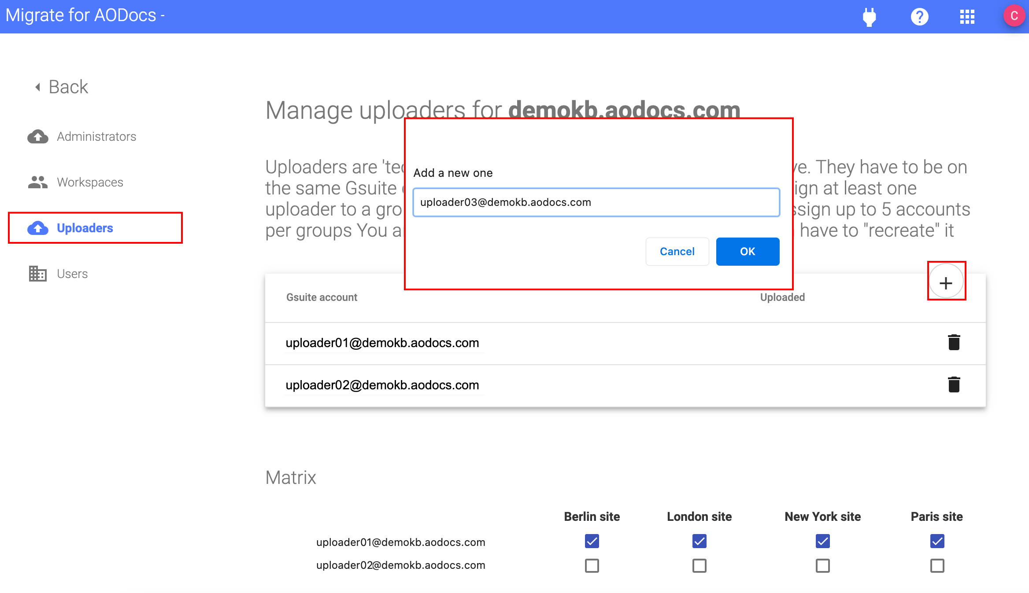
Task: Select uploader02@demokb.aodocs.com in accounts table
Action: (x=382, y=385)
